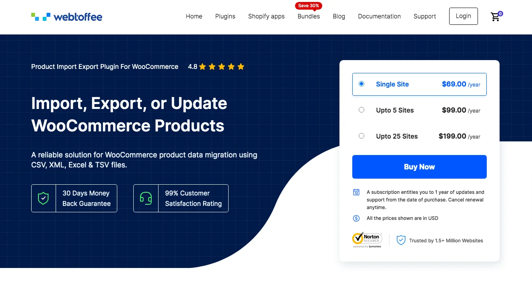The height and width of the screenshot is (284, 532).
Task: Click the dollar currency icon
Action: (x=356, y=218)
